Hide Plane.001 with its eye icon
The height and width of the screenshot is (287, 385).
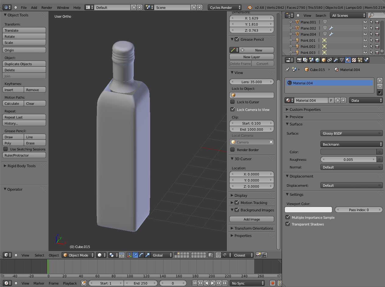(x=365, y=22)
